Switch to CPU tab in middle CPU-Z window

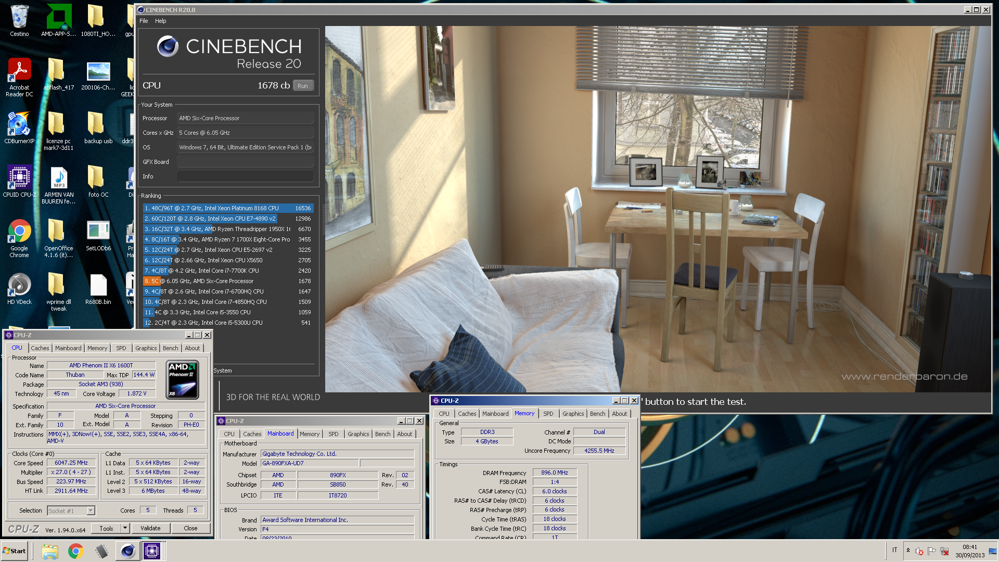point(229,434)
